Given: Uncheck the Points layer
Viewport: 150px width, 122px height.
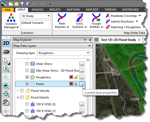Looking at the screenshot, I should [27, 84].
